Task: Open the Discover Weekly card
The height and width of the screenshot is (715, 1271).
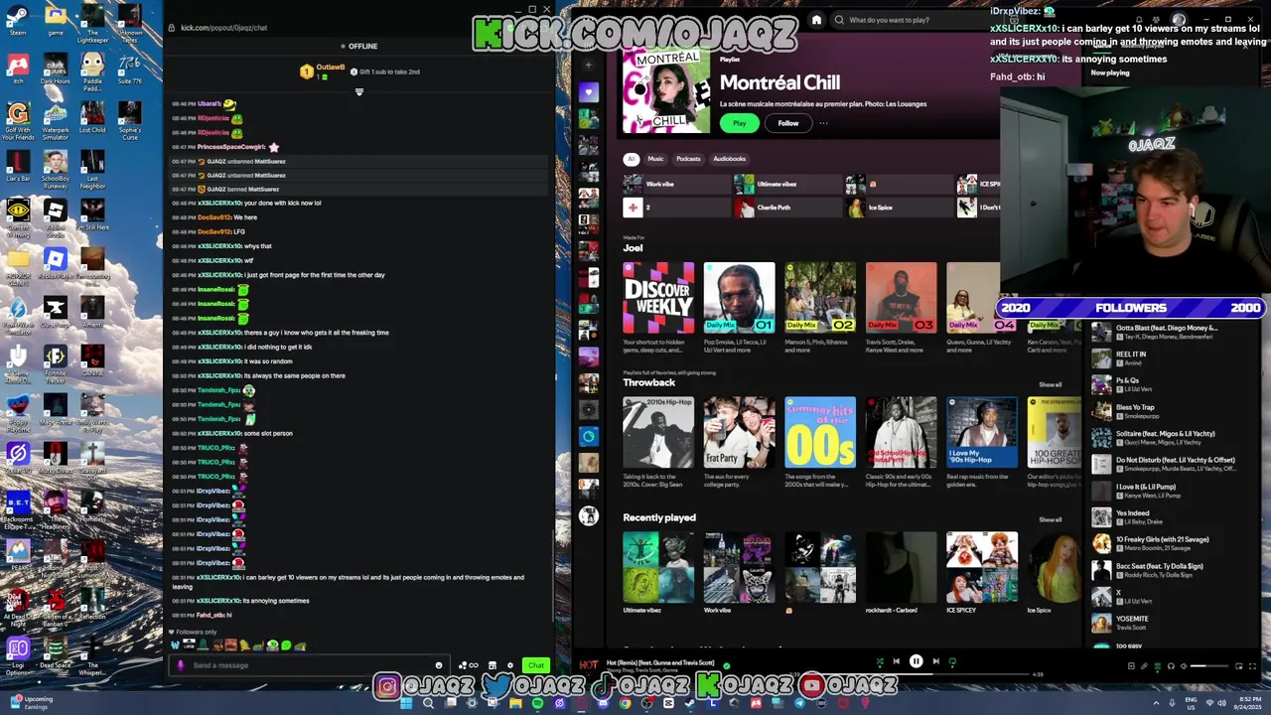Action: [x=658, y=307]
